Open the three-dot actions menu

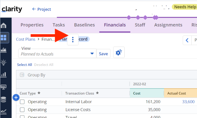(73, 40)
